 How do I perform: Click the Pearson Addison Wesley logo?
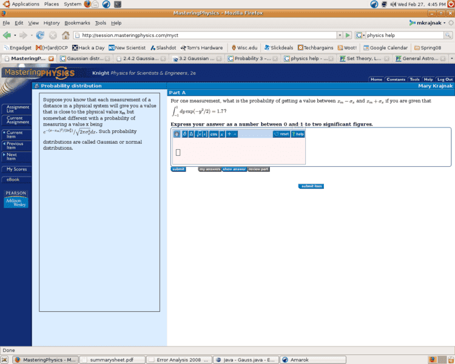point(16,199)
